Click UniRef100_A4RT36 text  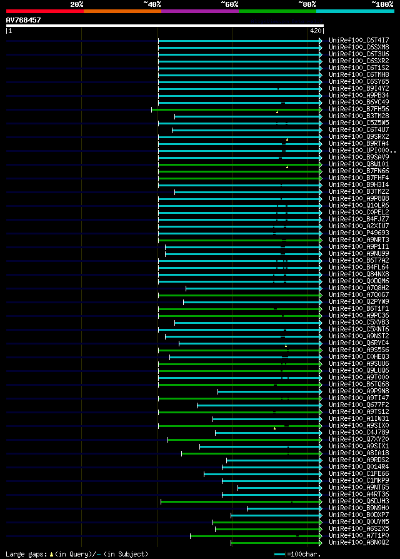coord(359,494)
